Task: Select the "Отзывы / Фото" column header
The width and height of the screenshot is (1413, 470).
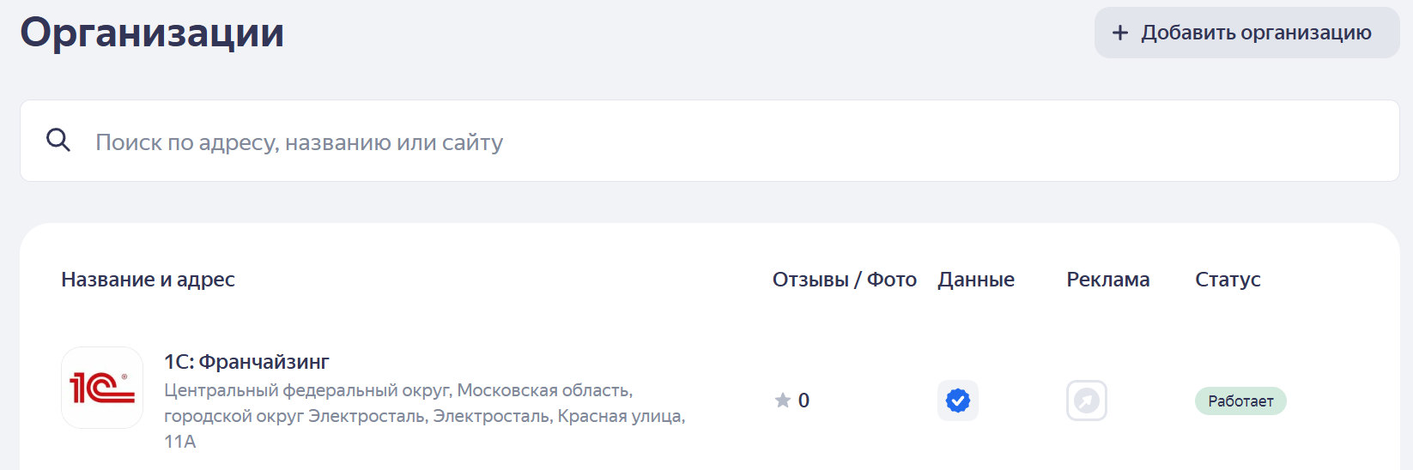Action: click(844, 280)
